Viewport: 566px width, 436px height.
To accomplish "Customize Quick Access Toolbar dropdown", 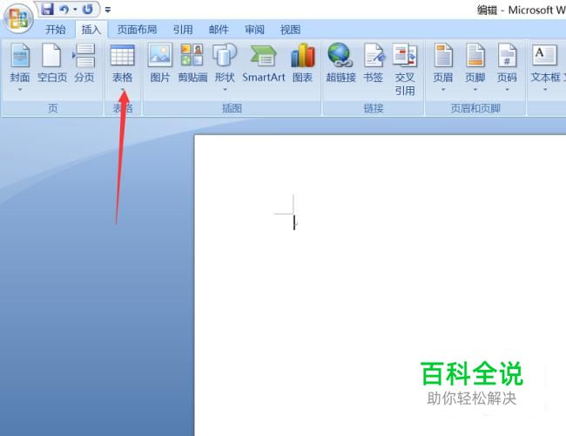I will tap(108, 10).
